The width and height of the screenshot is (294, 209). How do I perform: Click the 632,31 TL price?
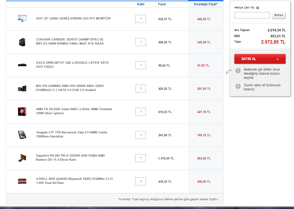165,19
